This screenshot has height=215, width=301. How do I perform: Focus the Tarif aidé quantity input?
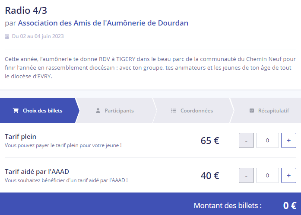pyautogui.click(x=267, y=175)
